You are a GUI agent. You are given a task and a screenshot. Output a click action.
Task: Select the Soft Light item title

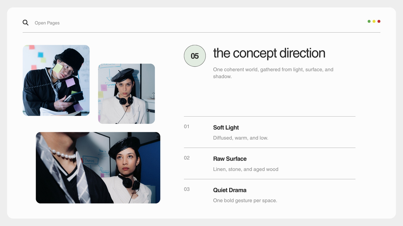[226, 128]
